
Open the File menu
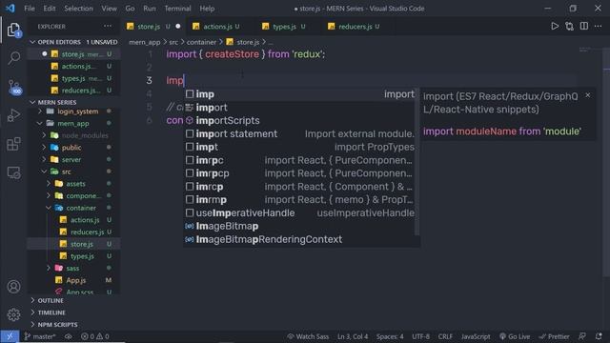pyautogui.click(x=30, y=9)
